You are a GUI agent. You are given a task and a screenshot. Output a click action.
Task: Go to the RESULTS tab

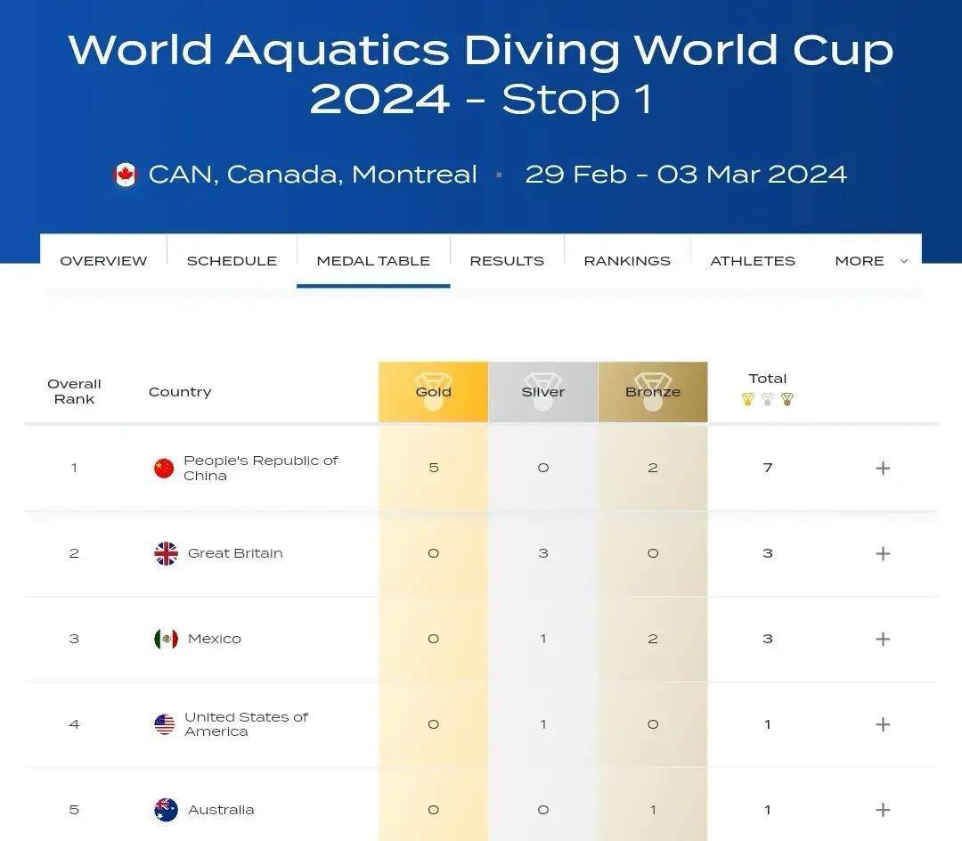pyautogui.click(x=507, y=261)
